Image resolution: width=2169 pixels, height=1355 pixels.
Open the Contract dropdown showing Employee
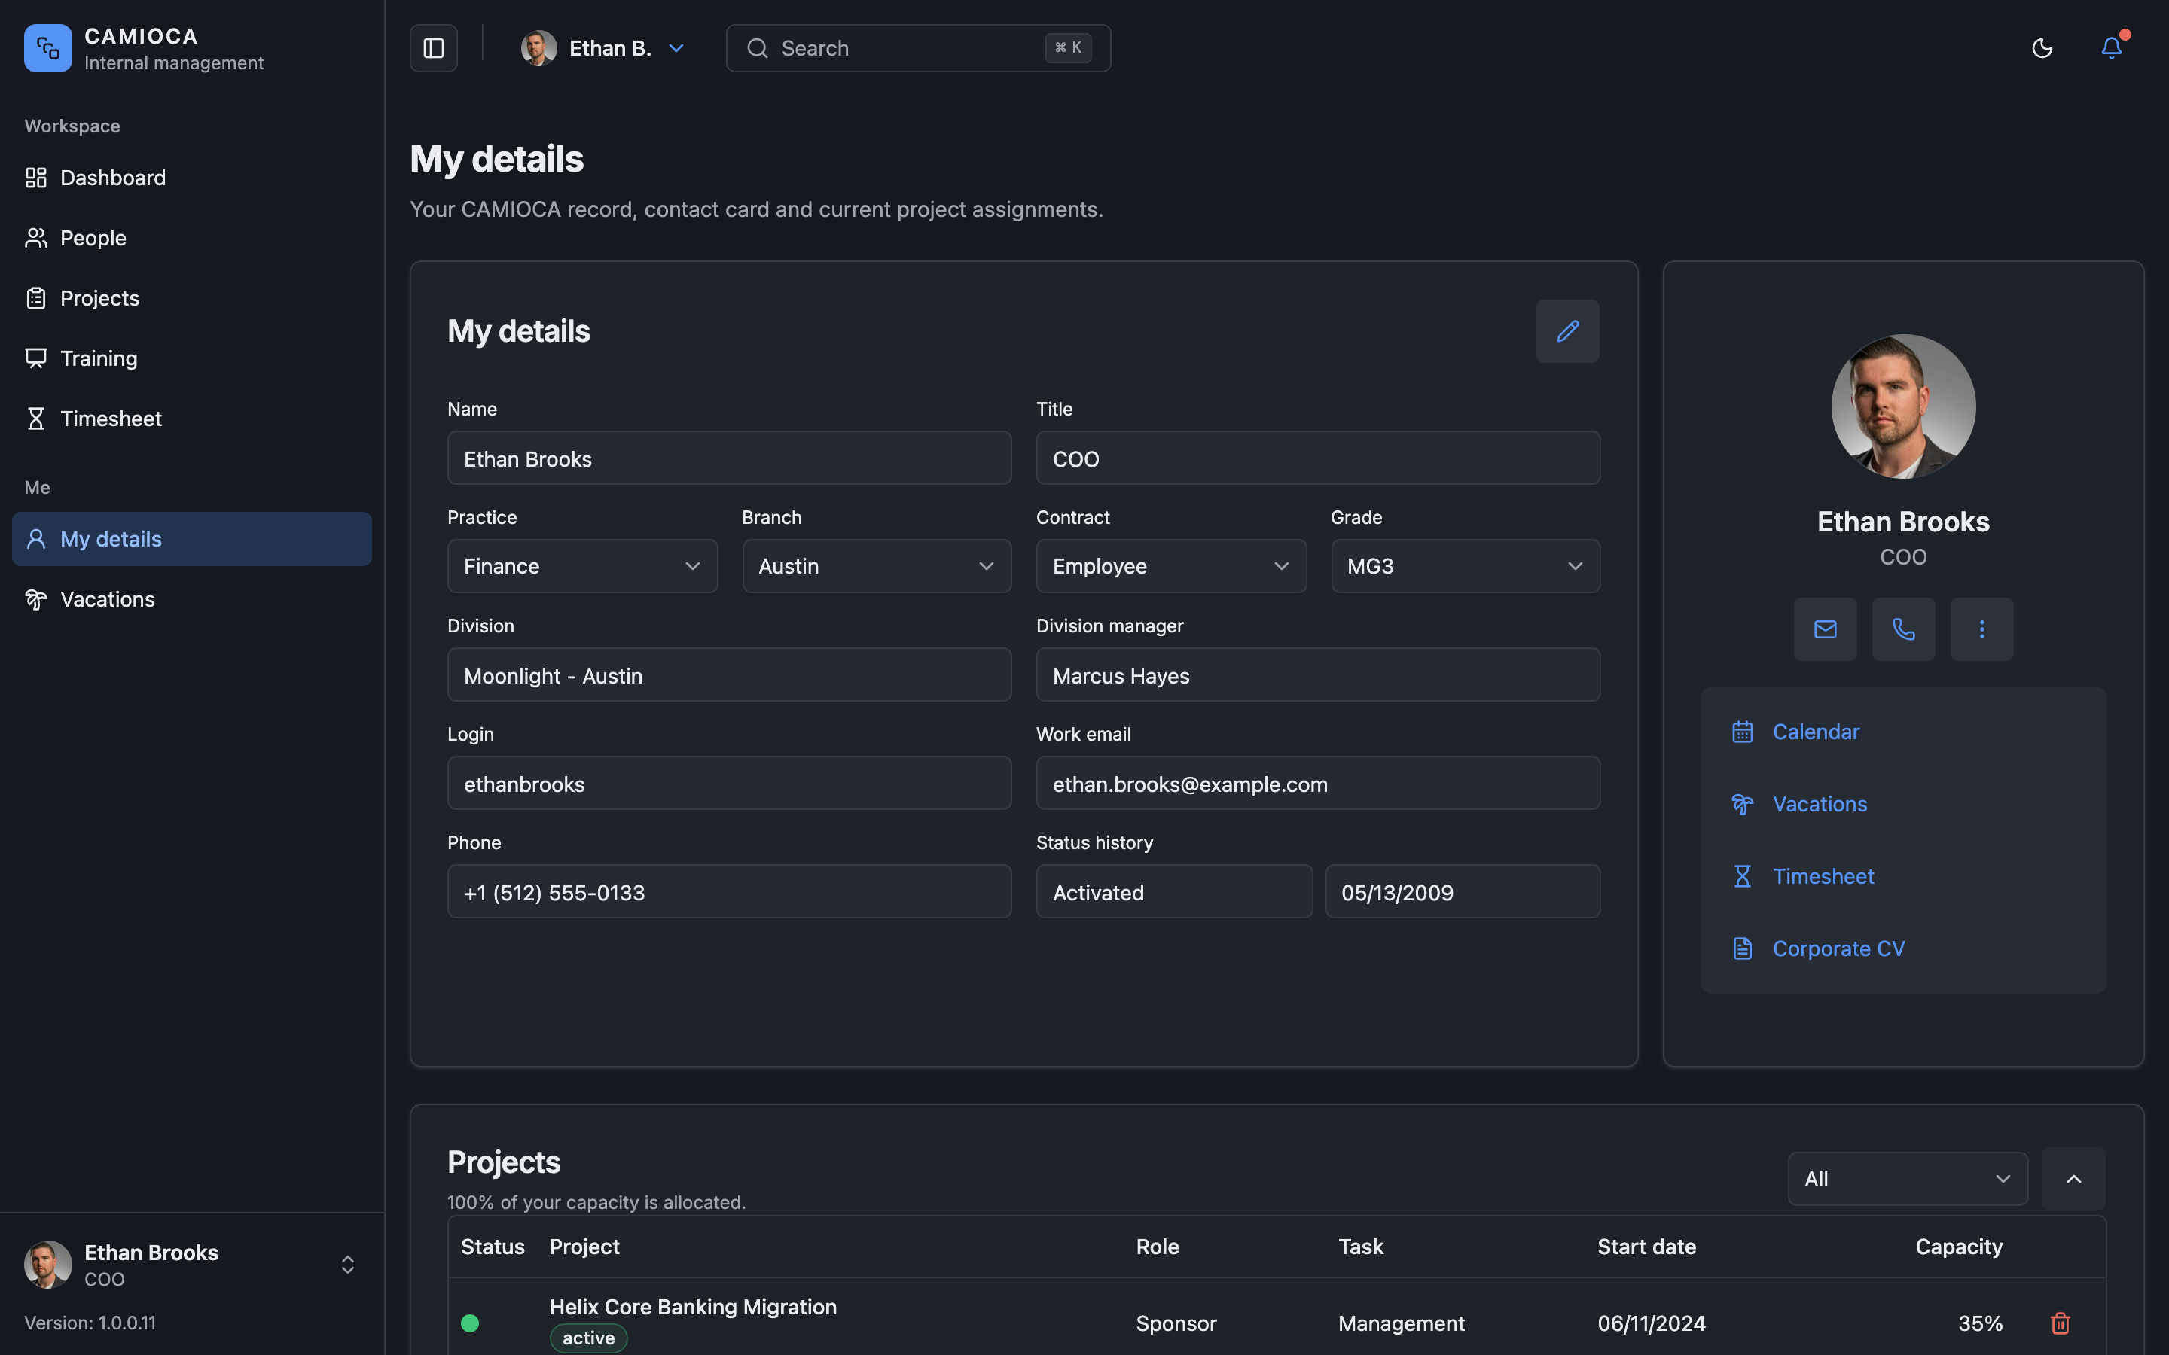coord(1171,566)
